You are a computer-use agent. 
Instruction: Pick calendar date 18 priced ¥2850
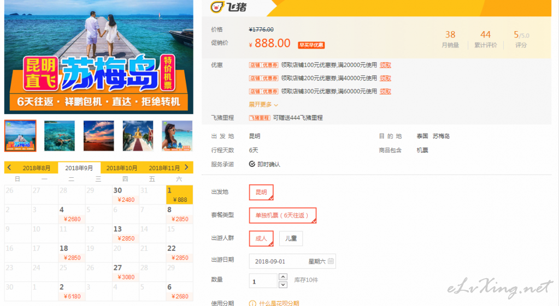point(72,253)
